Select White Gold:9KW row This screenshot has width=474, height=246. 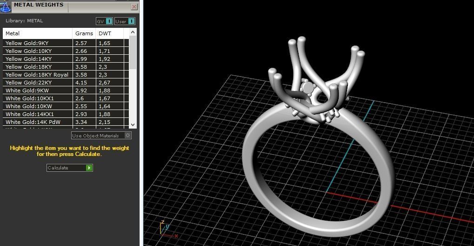click(x=66, y=90)
